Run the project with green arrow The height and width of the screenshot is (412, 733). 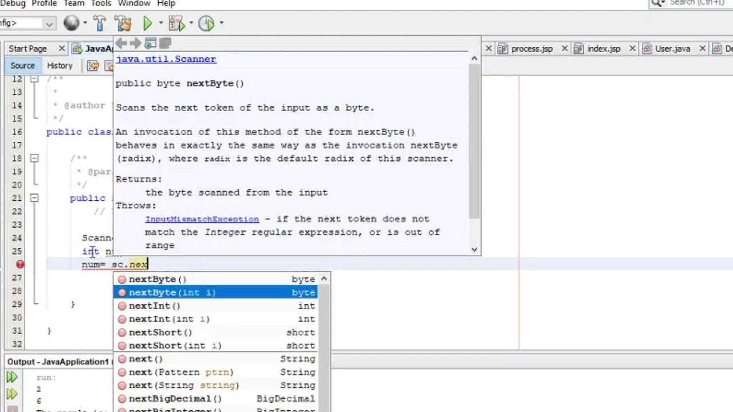pyautogui.click(x=147, y=23)
